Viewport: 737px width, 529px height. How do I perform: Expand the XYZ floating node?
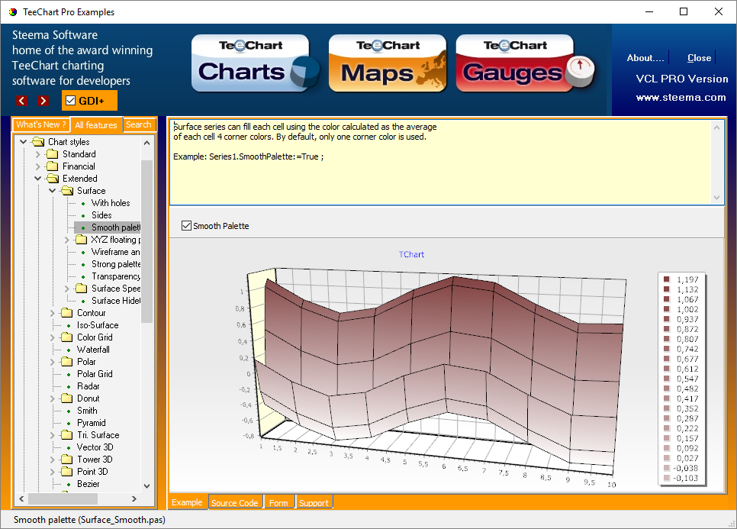point(66,240)
